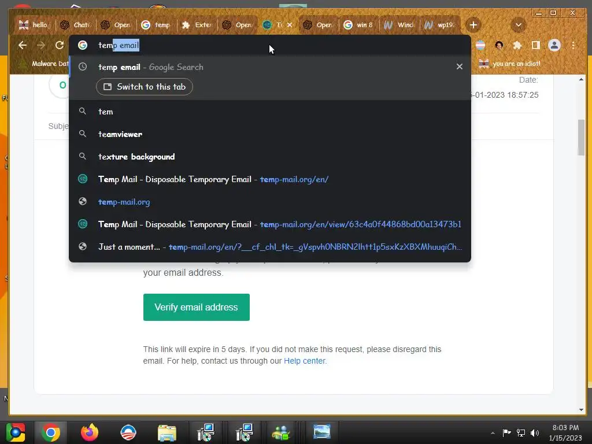Open Chrome's three-dot menu
This screenshot has height=444, width=592.
pyautogui.click(x=573, y=45)
